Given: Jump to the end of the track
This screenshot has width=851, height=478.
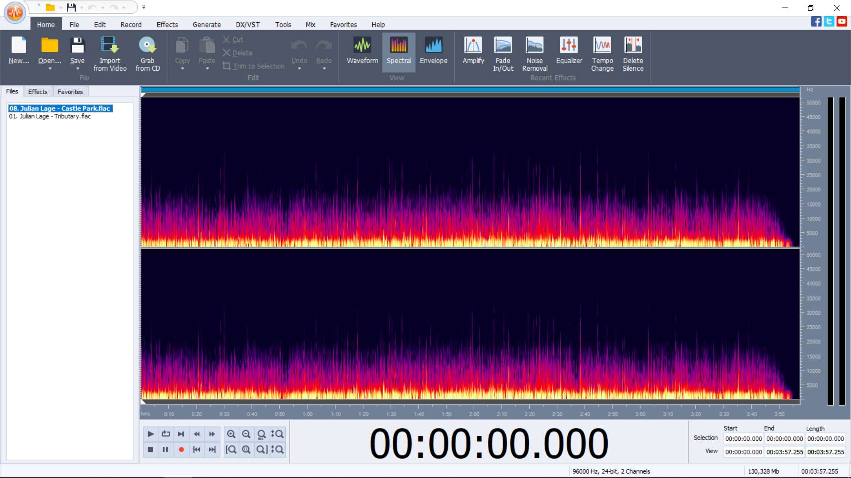Looking at the screenshot, I should [x=212, y=449].
